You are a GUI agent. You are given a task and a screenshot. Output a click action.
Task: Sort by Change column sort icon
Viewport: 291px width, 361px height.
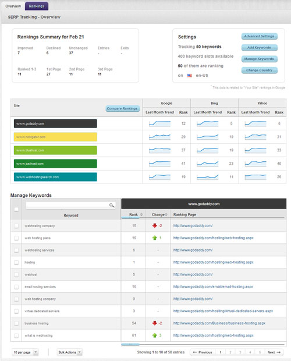point(166,215)
